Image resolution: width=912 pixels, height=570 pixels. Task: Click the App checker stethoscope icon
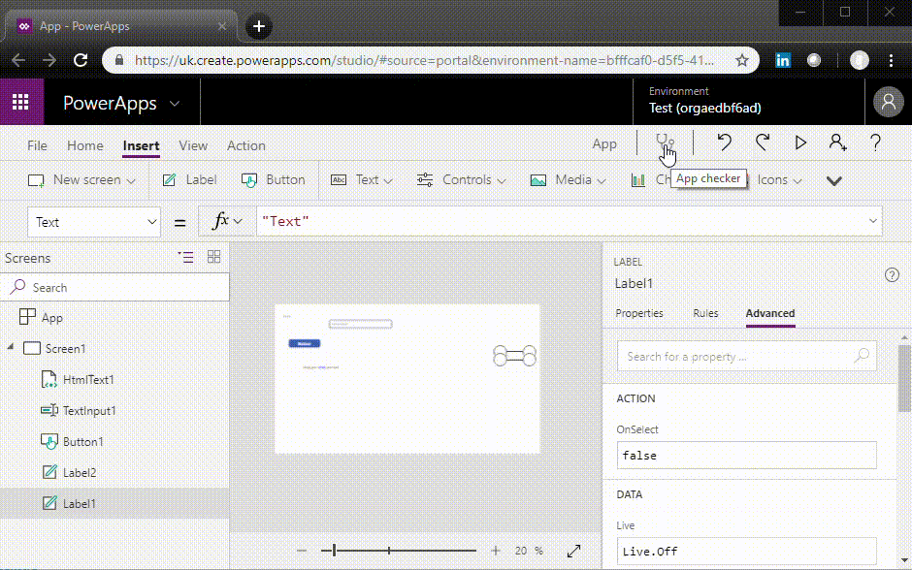pyautogui.click(x=665, y=142)
